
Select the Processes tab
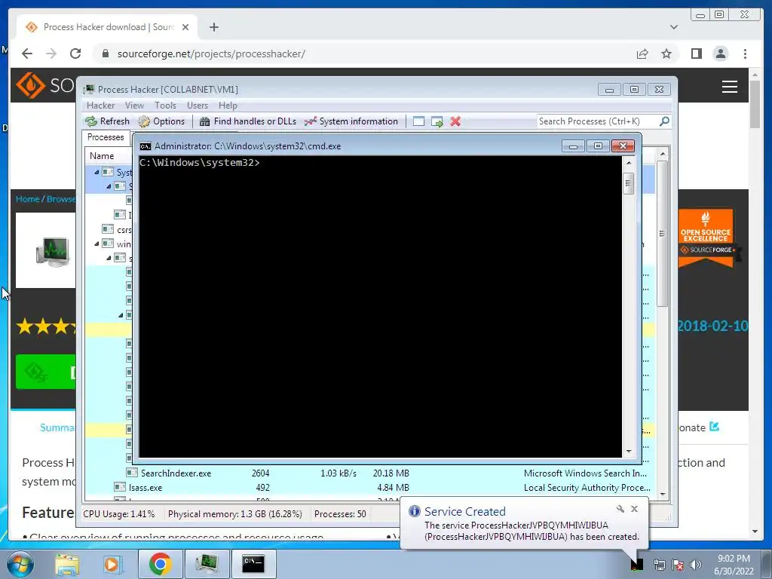pyautogui.click(x=106, y=137)
